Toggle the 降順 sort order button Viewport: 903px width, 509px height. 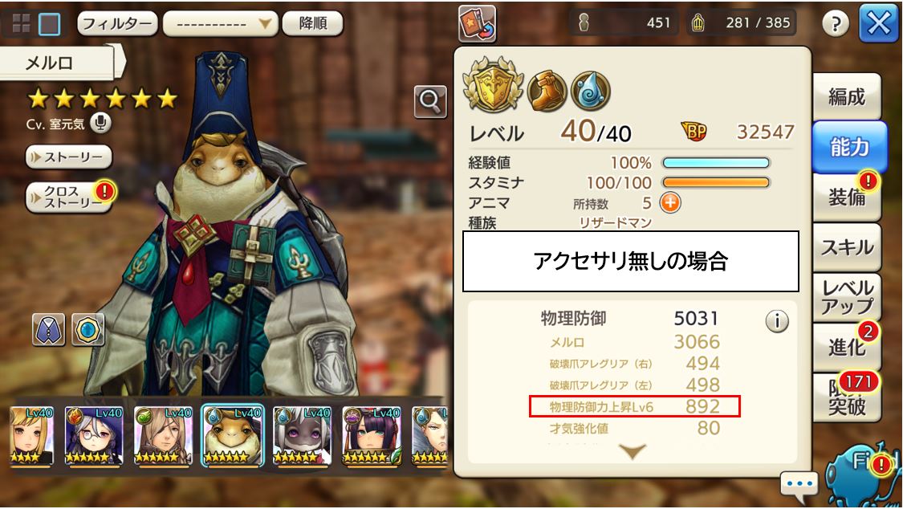(x=313, y=23)
